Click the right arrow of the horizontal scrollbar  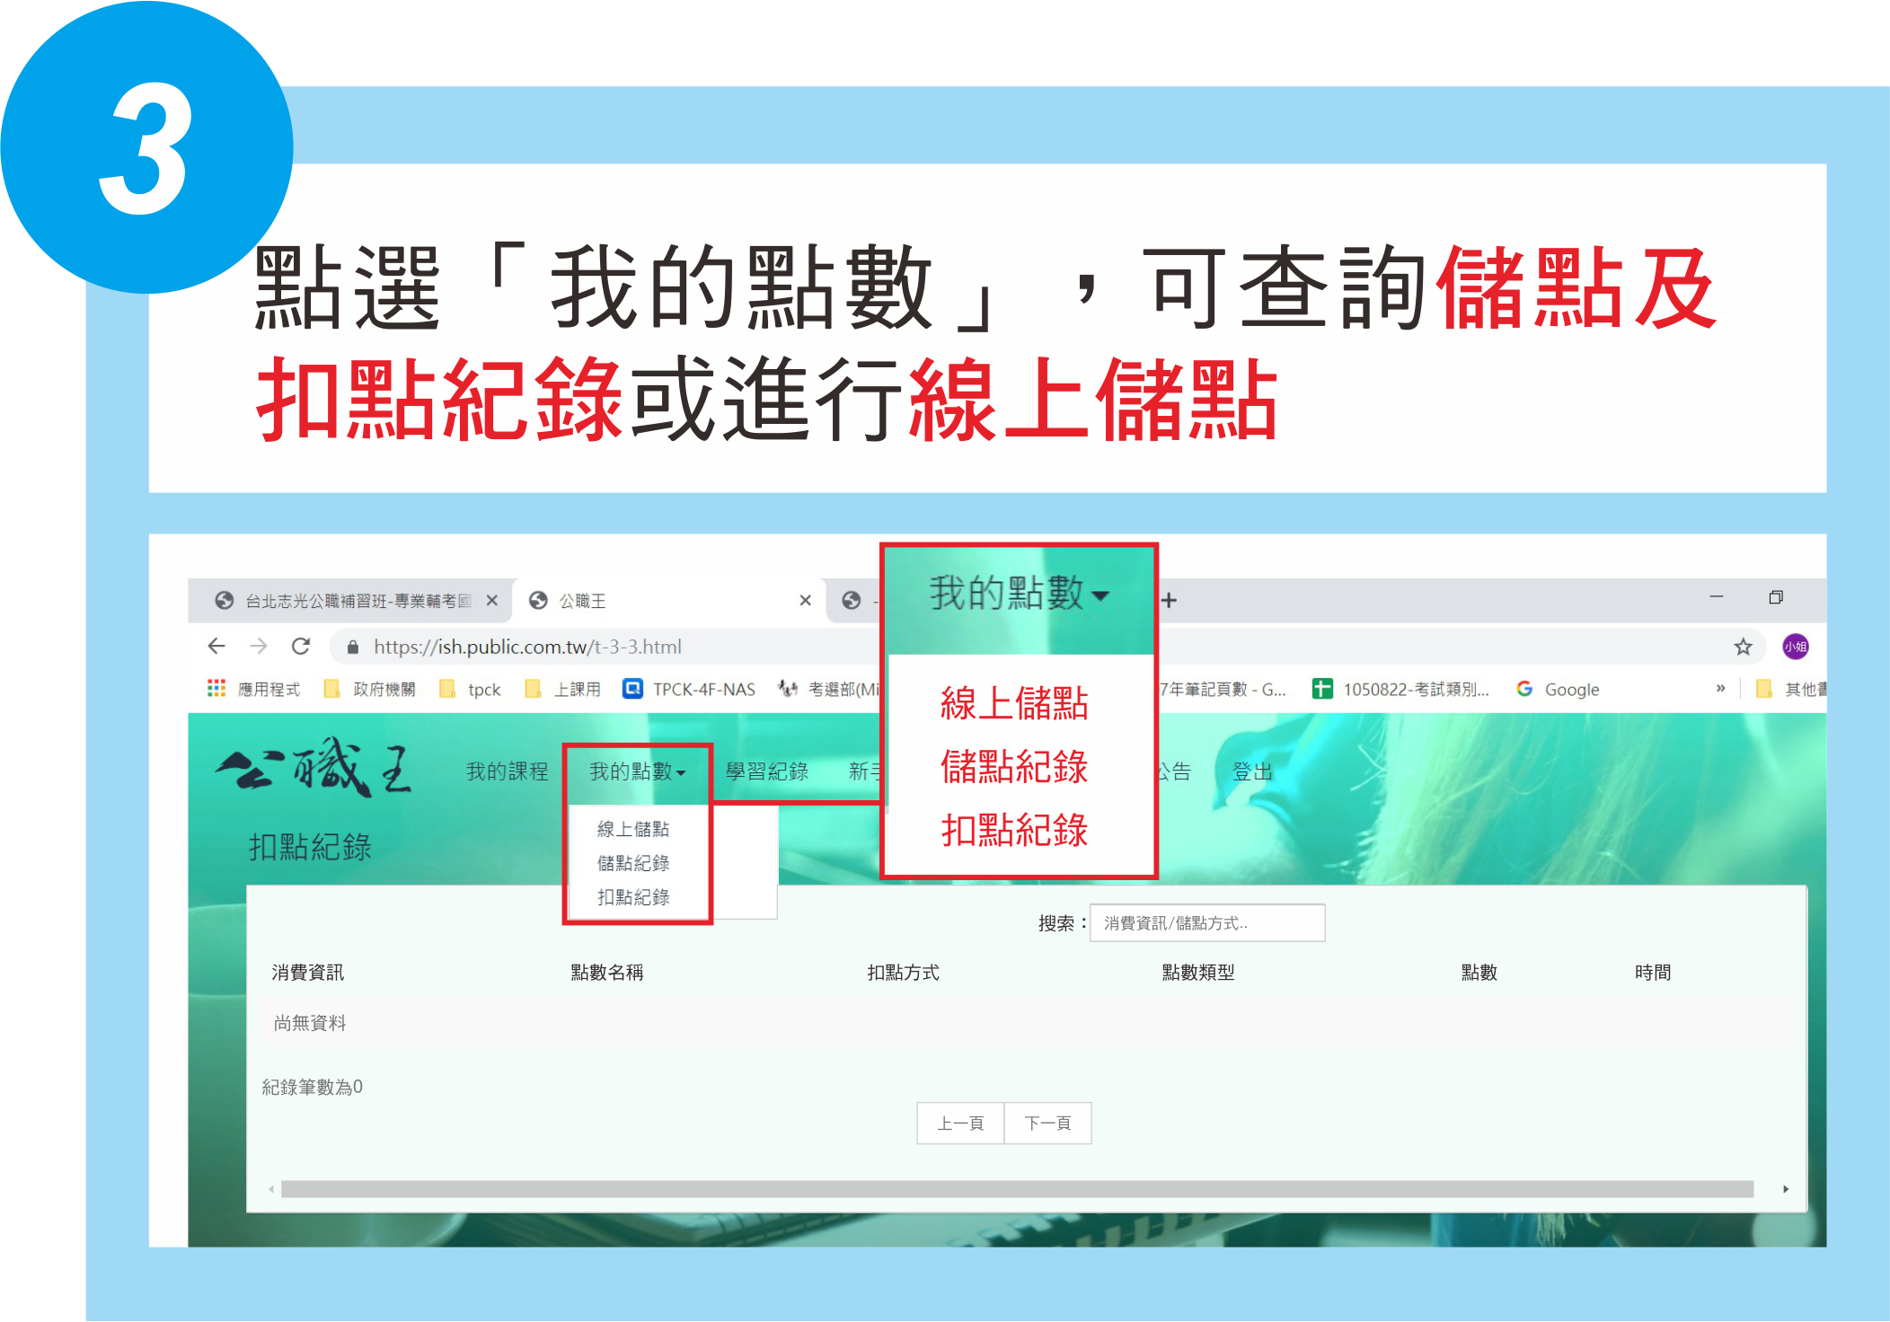pyautogui.click(x=1786, y=1189)
